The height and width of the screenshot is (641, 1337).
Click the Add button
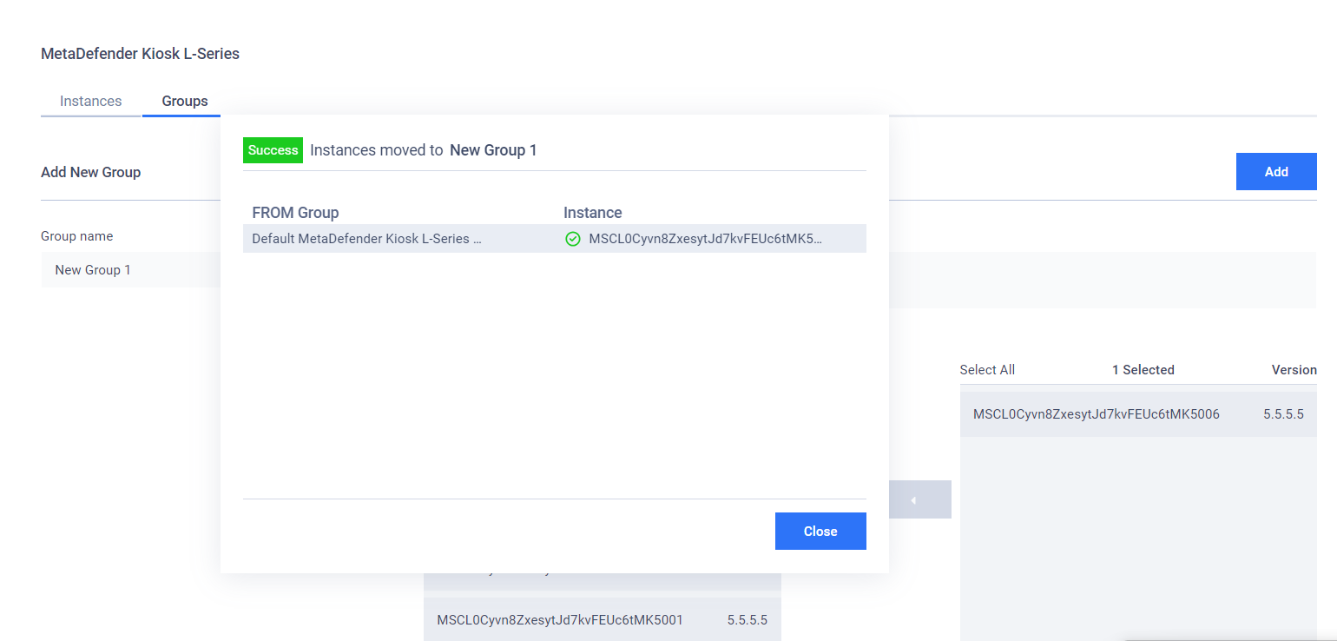pyautogui.click(x=1276, y=172)
